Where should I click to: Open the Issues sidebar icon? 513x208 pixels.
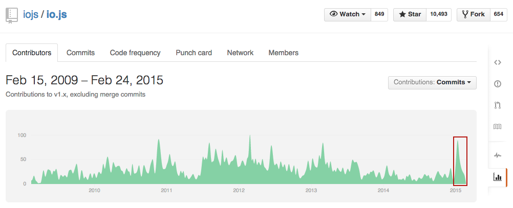[x=497, y=84]
